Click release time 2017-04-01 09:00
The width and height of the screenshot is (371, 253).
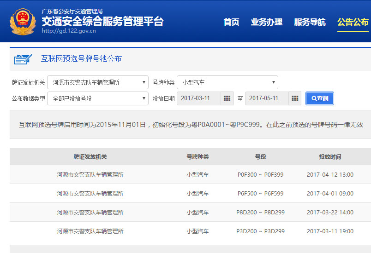point(330,193)
